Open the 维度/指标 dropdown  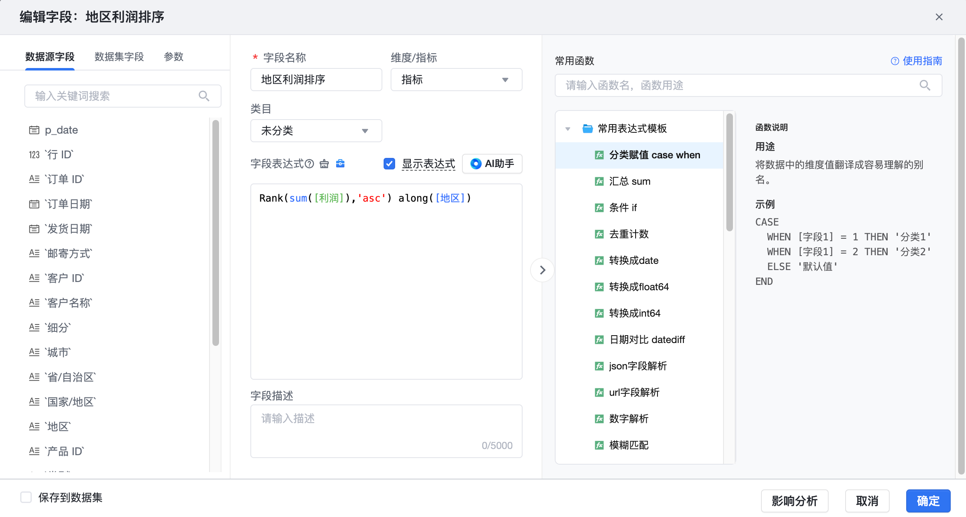pos(456,80)
